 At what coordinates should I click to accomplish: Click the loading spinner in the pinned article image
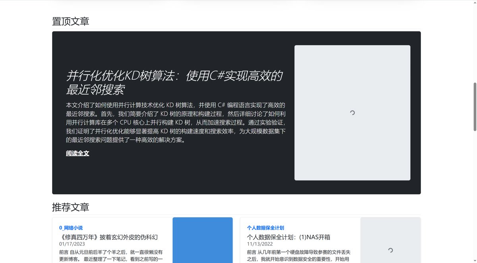(x=352, y=113)
